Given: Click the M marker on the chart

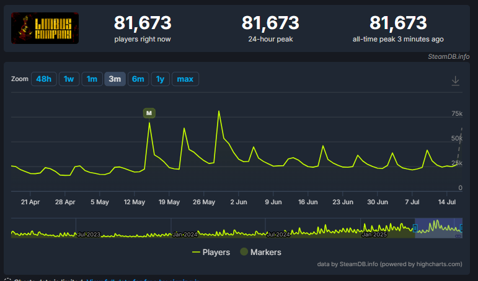Looking at the screenshot, I should click(x=149, y=113).
